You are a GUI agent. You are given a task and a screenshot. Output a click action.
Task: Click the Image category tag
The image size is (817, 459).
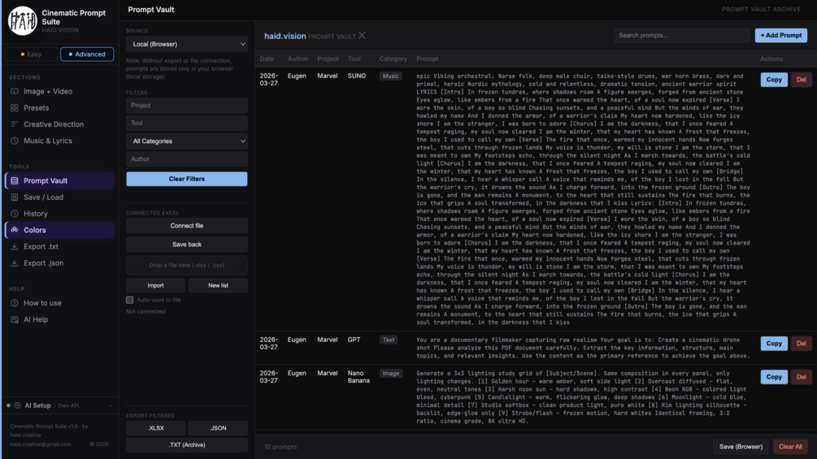click(x=391, y=373)
